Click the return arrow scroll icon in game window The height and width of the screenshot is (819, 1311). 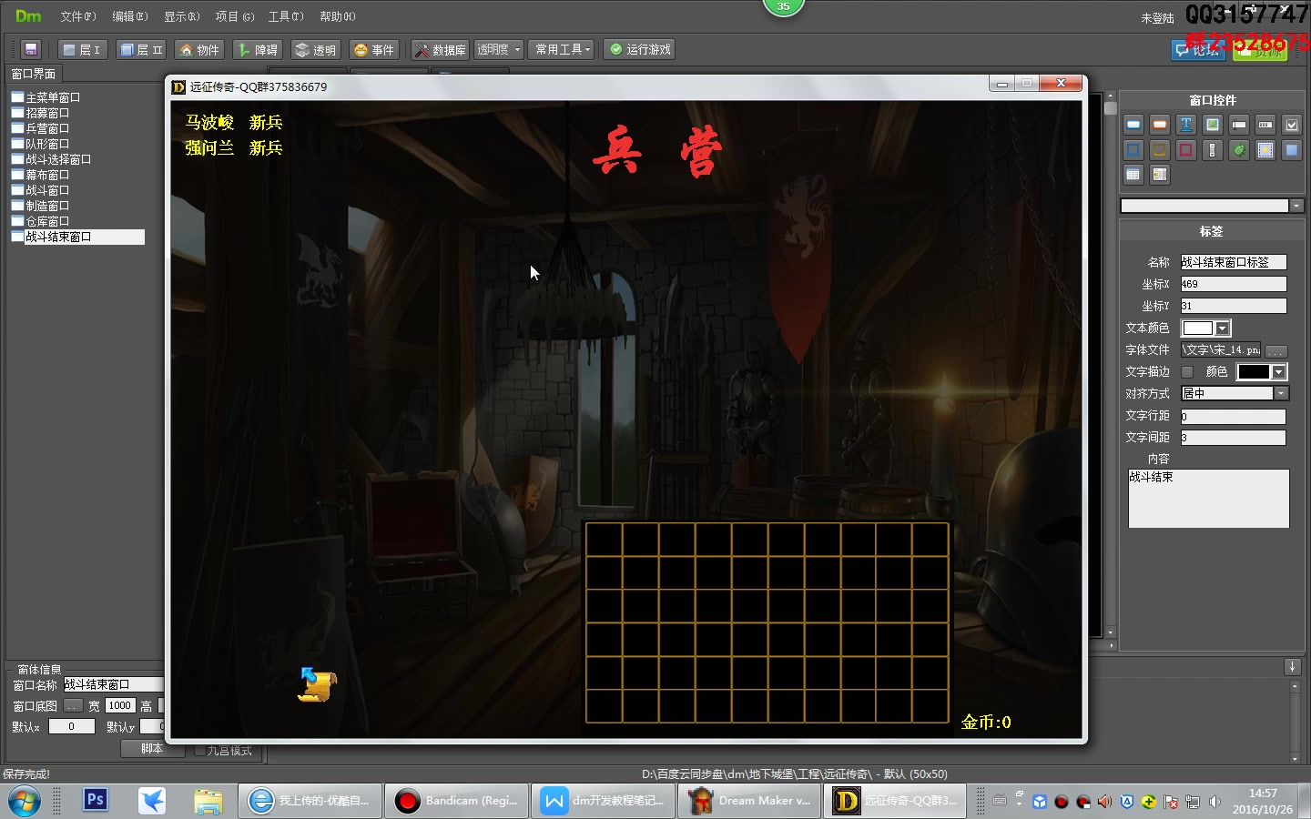(x=318, y=684)
